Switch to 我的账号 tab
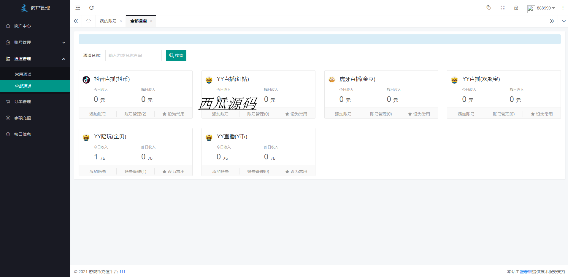 pos(108,21)
